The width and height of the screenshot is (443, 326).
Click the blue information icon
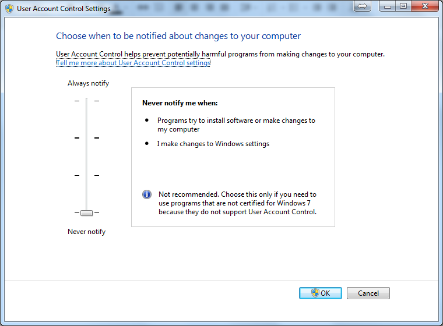click(x=147, y=194)
